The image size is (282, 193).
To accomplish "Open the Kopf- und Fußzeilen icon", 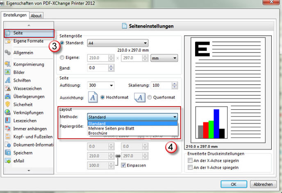I will tap(8, 137).
